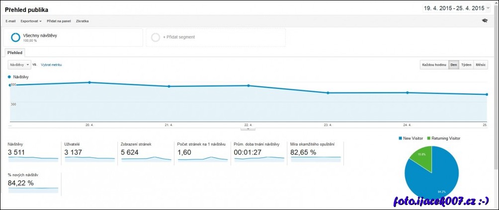Screen dimensions: 499x210
Task: Open the Exportovat dropdown menu
Action: coord(31,21)
